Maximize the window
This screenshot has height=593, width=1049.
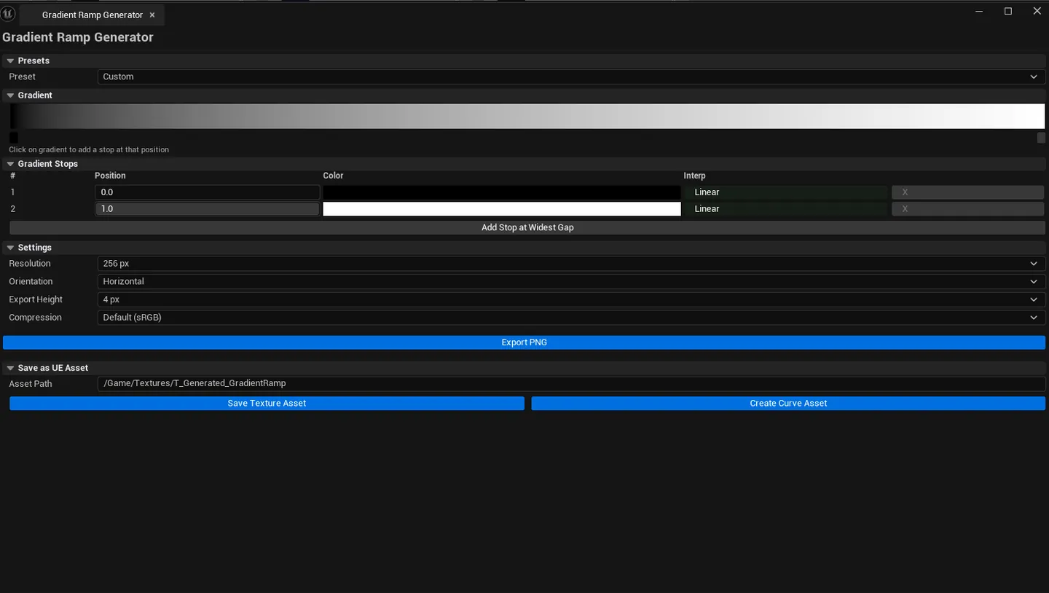(1008, 11)
